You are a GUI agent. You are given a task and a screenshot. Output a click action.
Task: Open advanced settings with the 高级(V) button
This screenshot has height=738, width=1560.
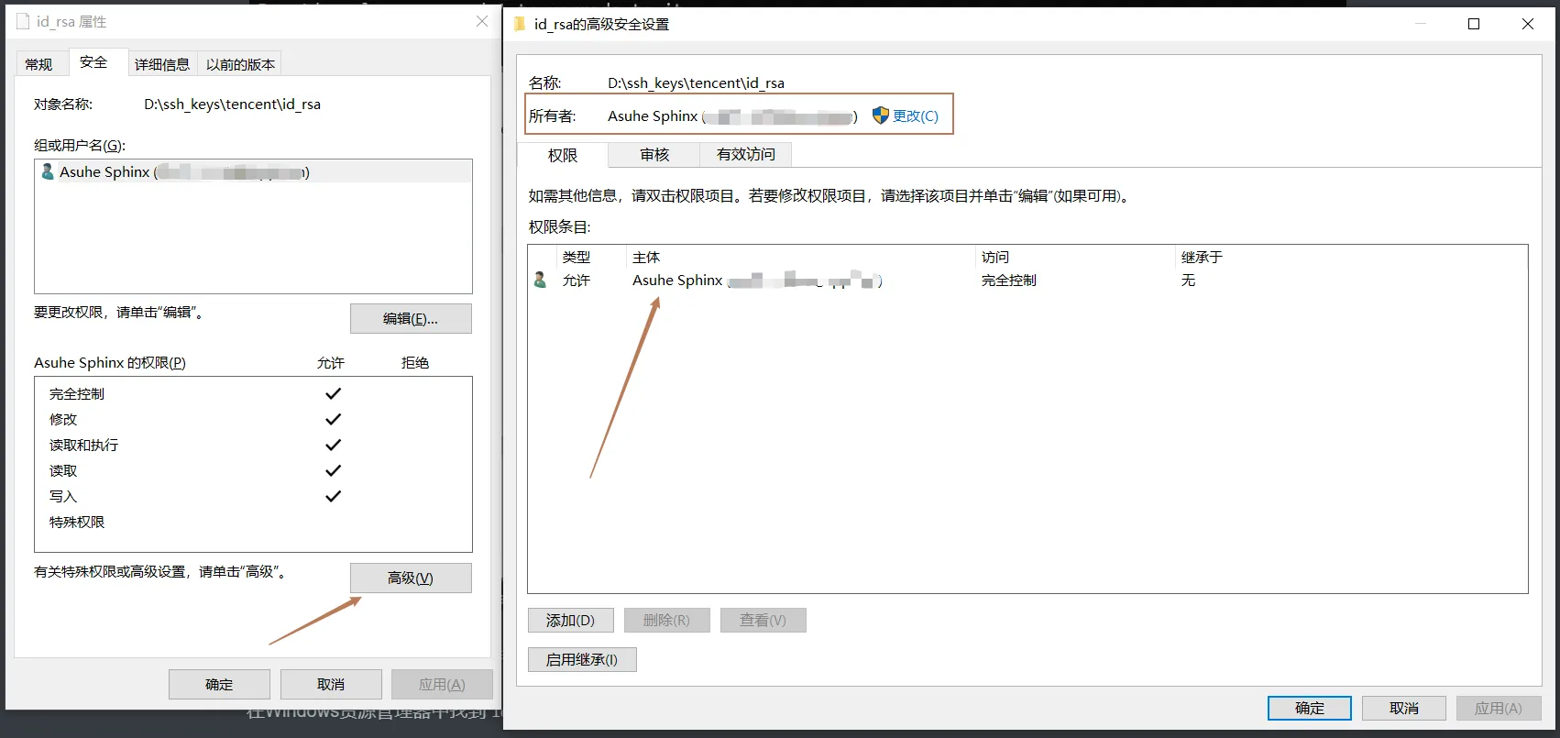[x=411, y=578]
